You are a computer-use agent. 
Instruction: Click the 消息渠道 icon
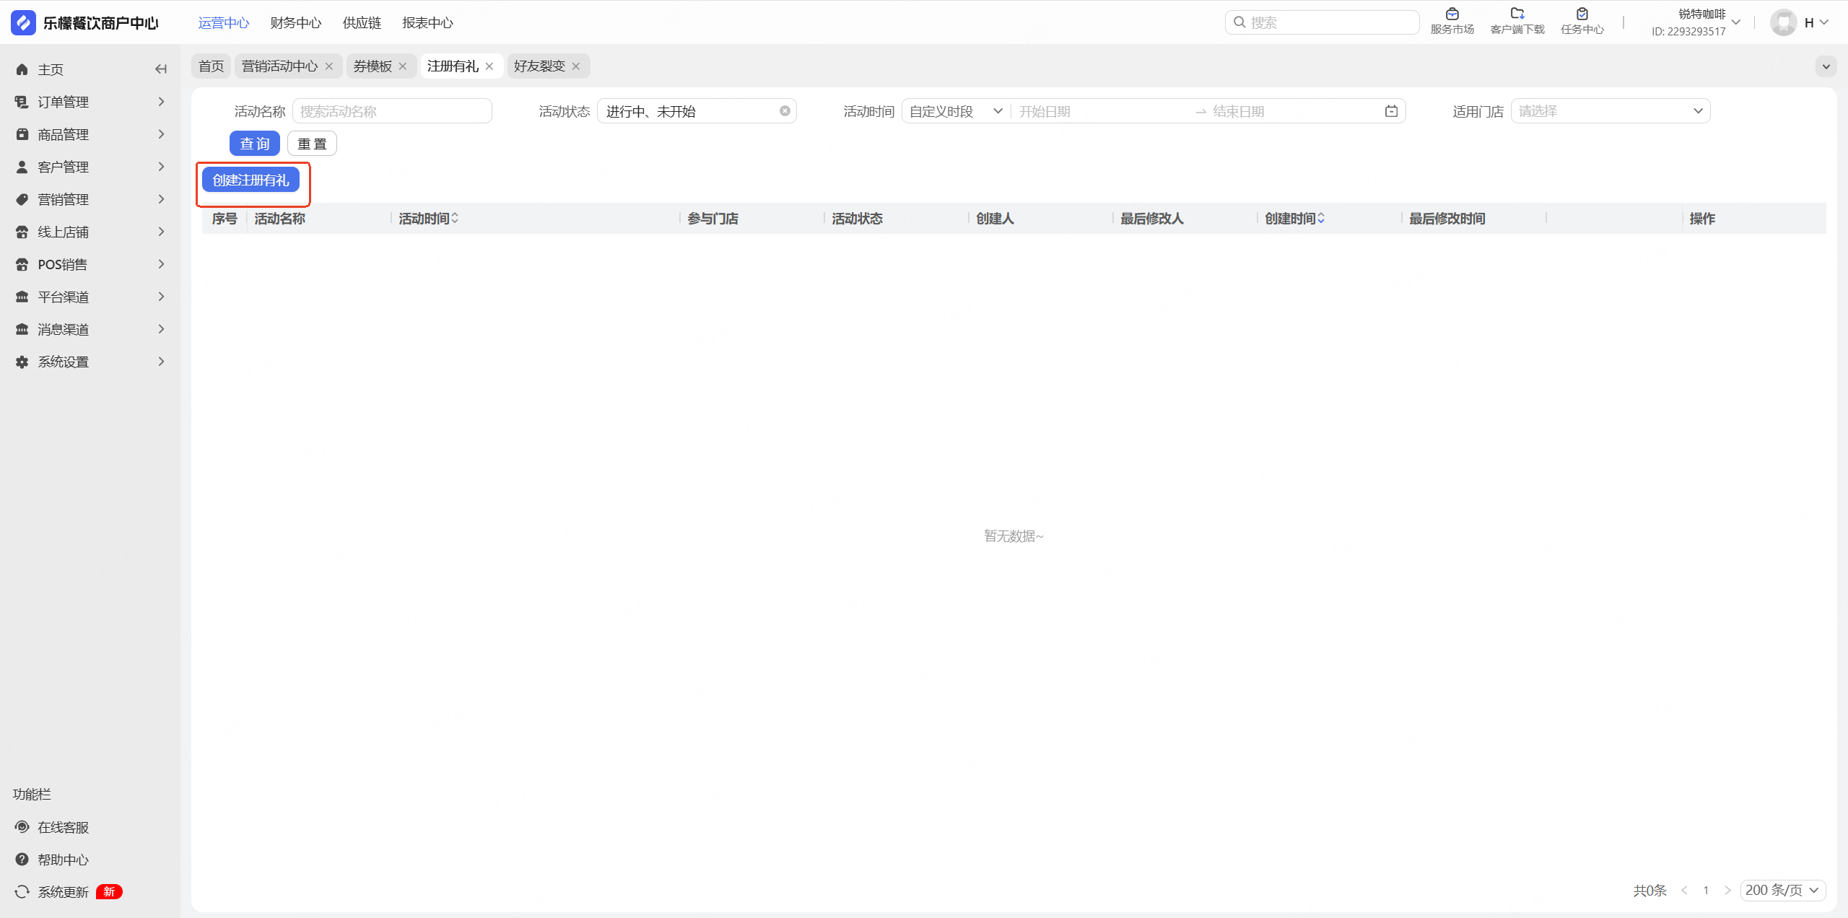click(x=22, y=329)
